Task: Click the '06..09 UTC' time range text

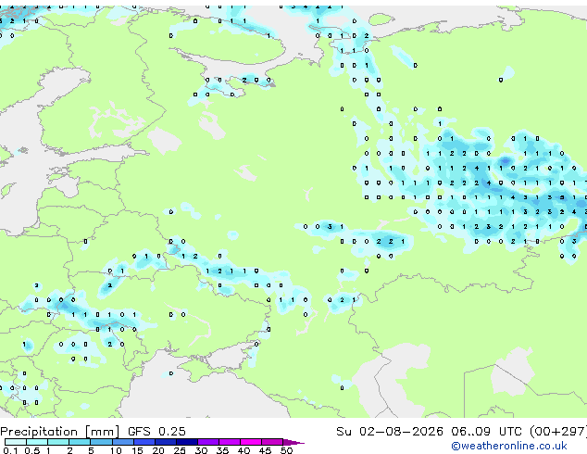Action: (486, 431)
